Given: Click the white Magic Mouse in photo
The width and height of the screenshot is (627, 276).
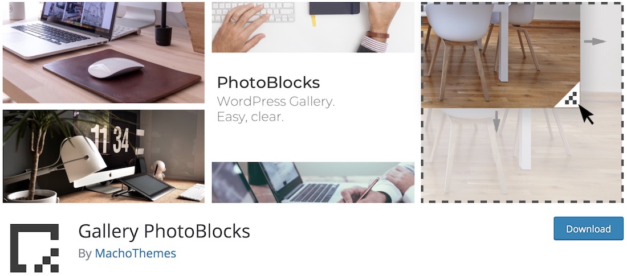Looking at the screenshot, I should click(x=116, y=69).
